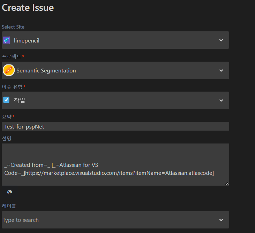Grab the description text area resize handle
255x233 pixels.
pos(227,184)
